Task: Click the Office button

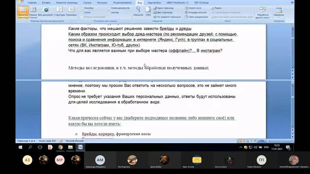Action: click(x=20, y=1)
